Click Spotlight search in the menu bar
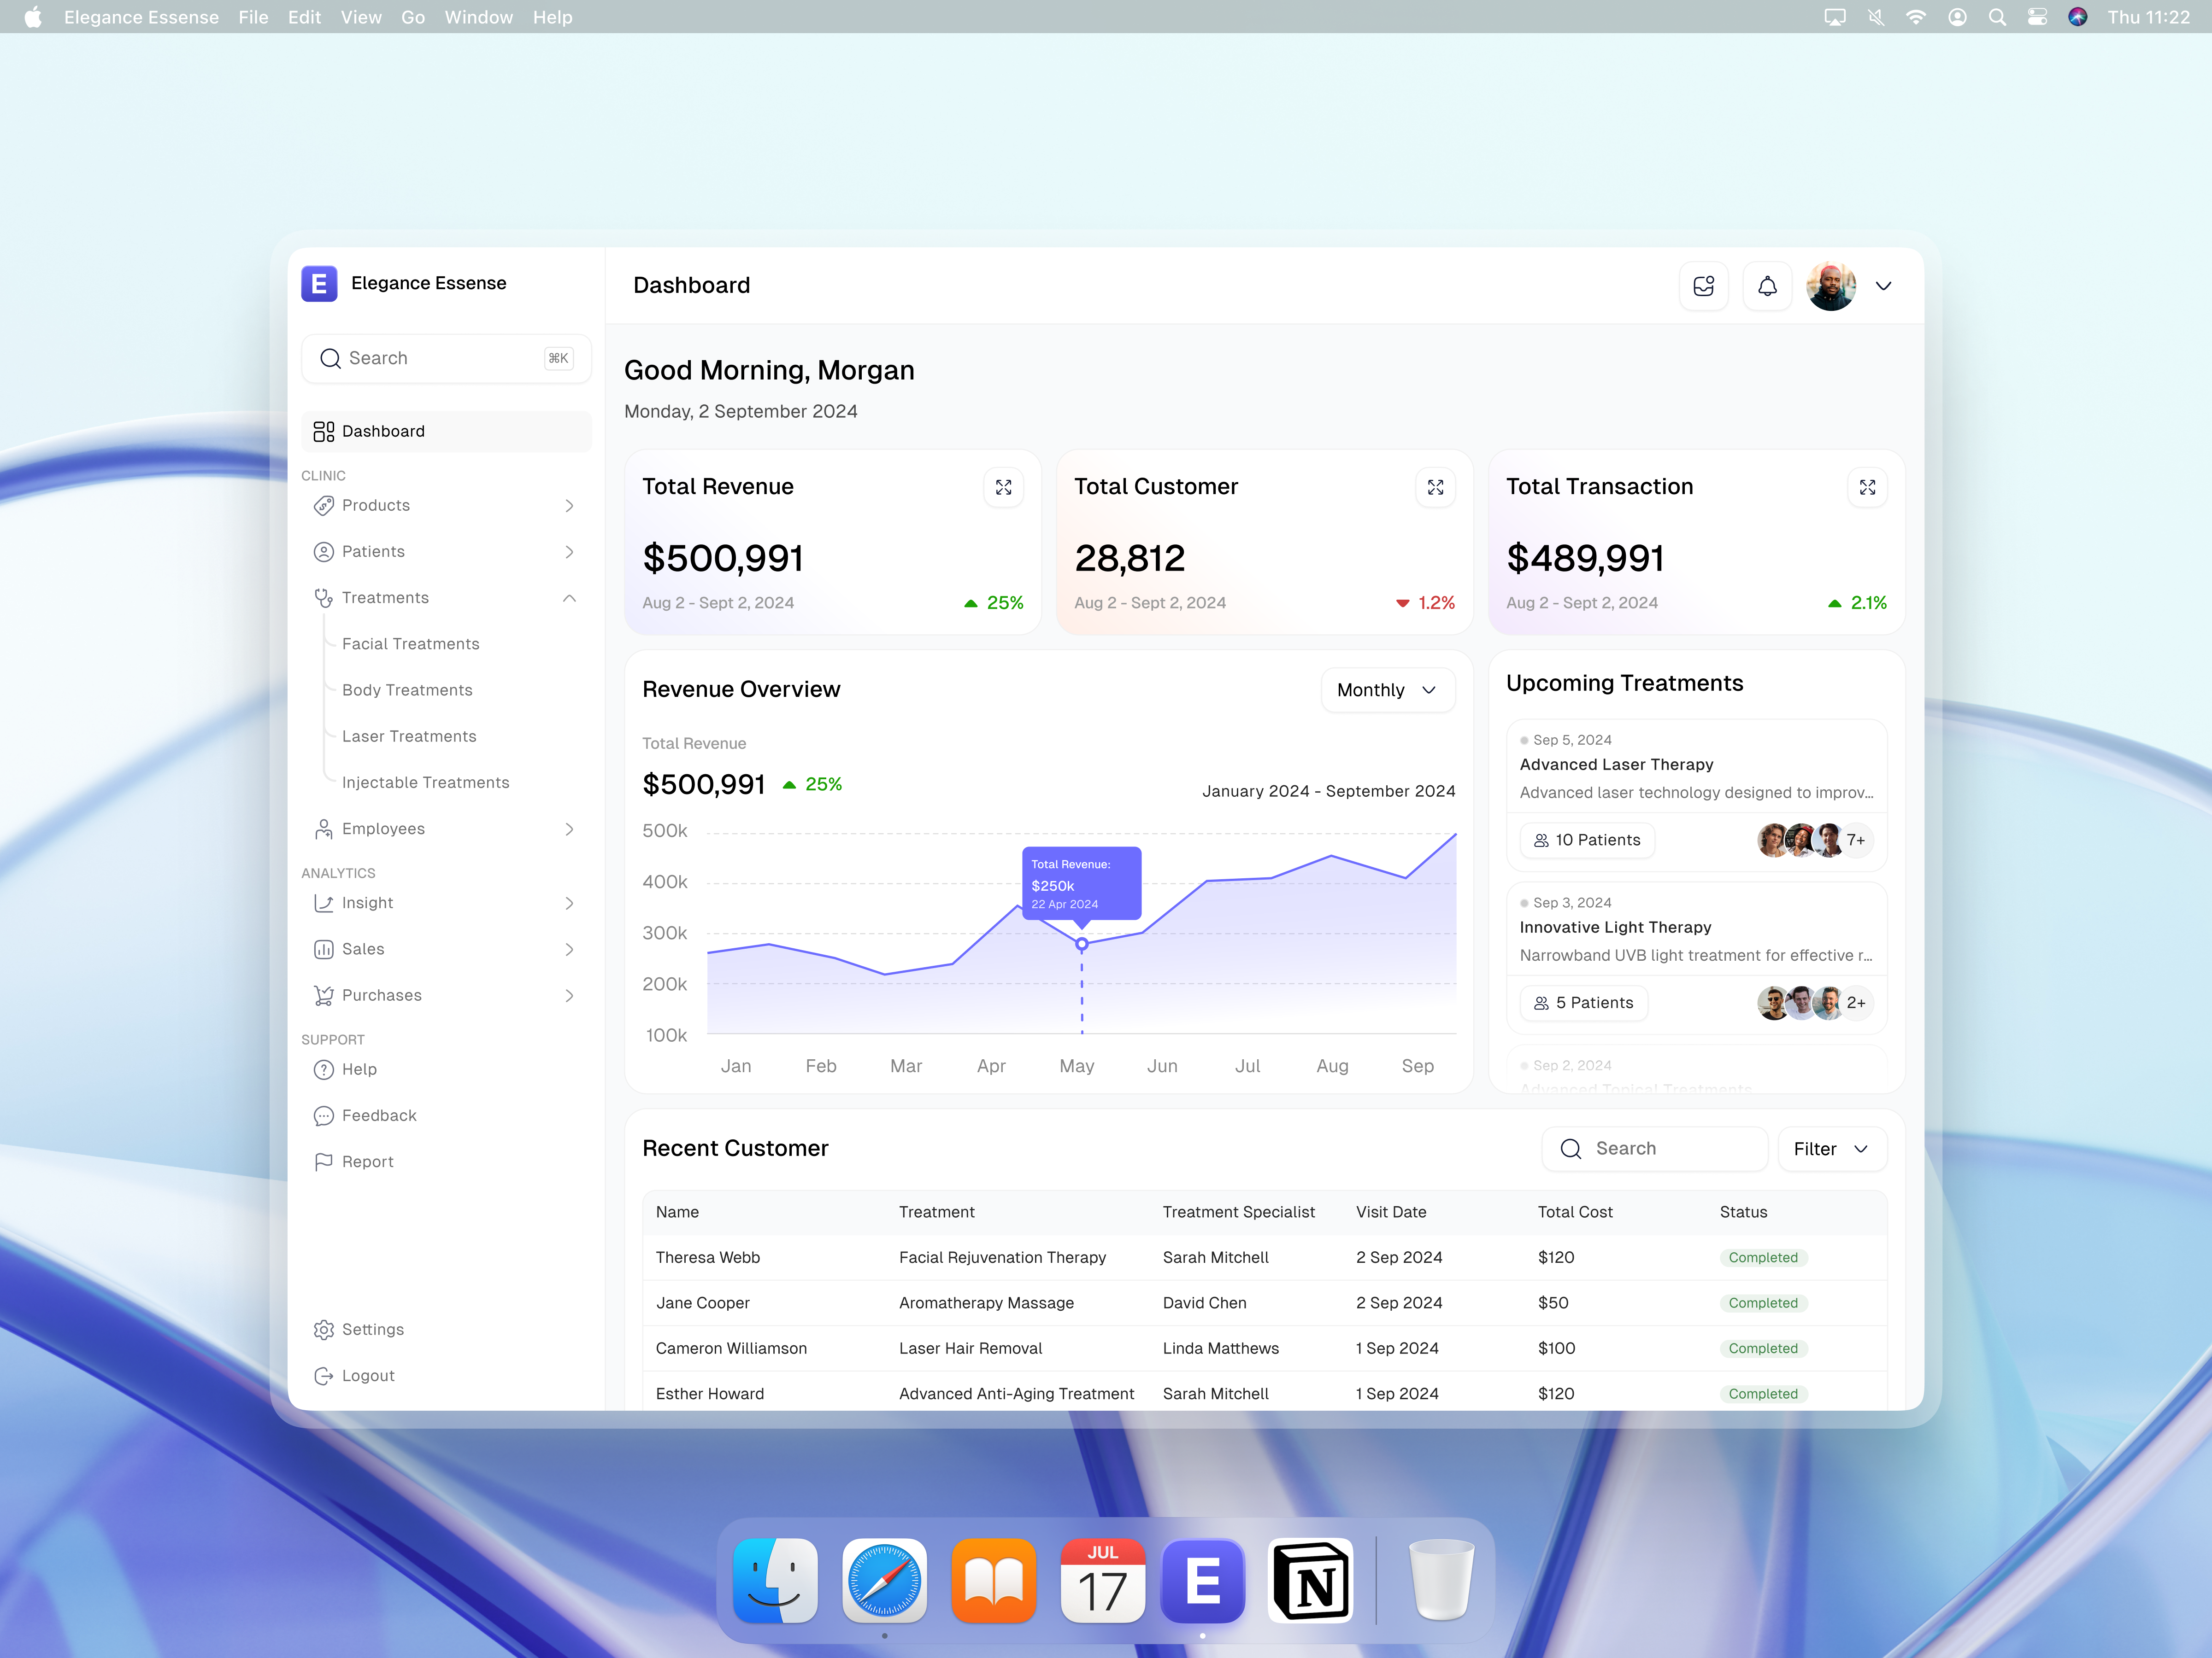This screenshot has height=1658, width=2212. pyautogui.click(x=1997, y=17)
